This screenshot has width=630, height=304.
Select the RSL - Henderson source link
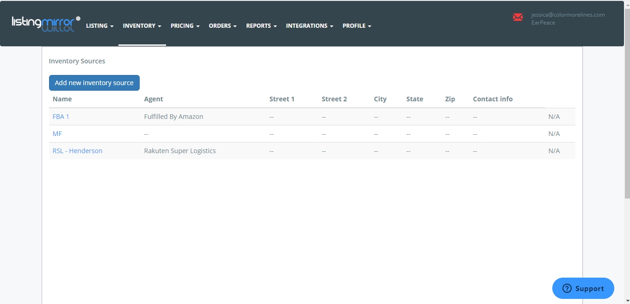77,151
